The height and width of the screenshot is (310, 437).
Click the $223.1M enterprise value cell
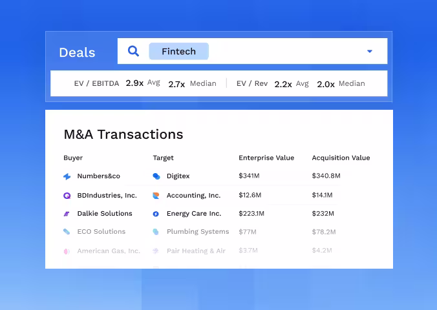(251, 214)
